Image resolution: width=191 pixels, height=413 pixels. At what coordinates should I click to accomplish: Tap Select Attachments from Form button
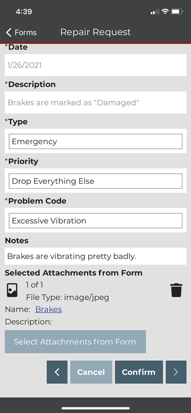coord(75,342)
